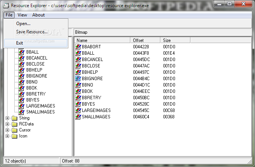The width and height of the screenshot is (255, 167).
Task: Click the BBALL icon in the tree
Action: pos(21,52)
